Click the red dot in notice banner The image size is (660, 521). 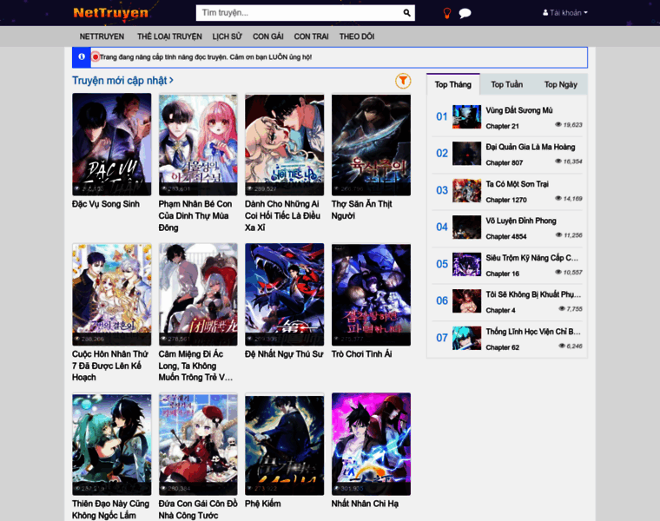click(x=96, y=57)
